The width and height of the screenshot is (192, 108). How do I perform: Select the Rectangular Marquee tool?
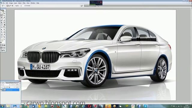(1, 13)
